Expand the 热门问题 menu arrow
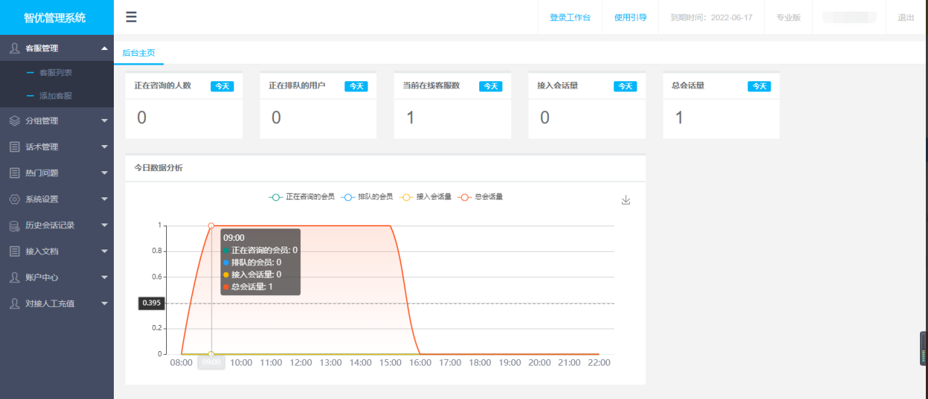Screen dimensions: 928x399 pyautogui.click(x=104, y=173)
